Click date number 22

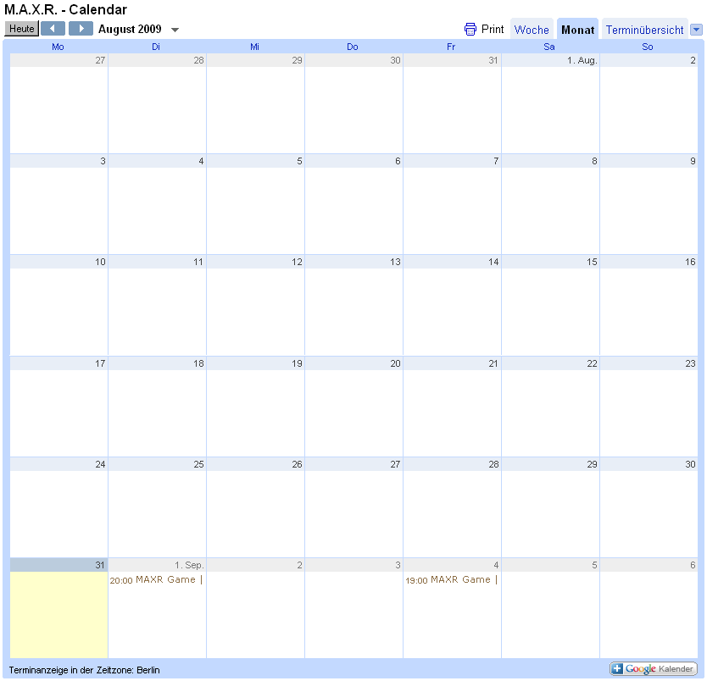point(592,363)
